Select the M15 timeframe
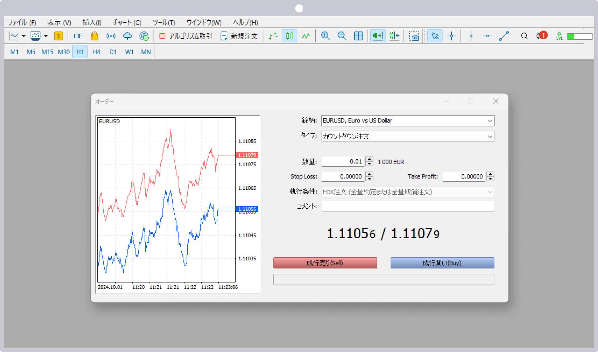 click(x=47, y=52)
